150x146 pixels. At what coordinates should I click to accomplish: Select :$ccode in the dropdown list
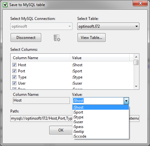coord(101,136)
